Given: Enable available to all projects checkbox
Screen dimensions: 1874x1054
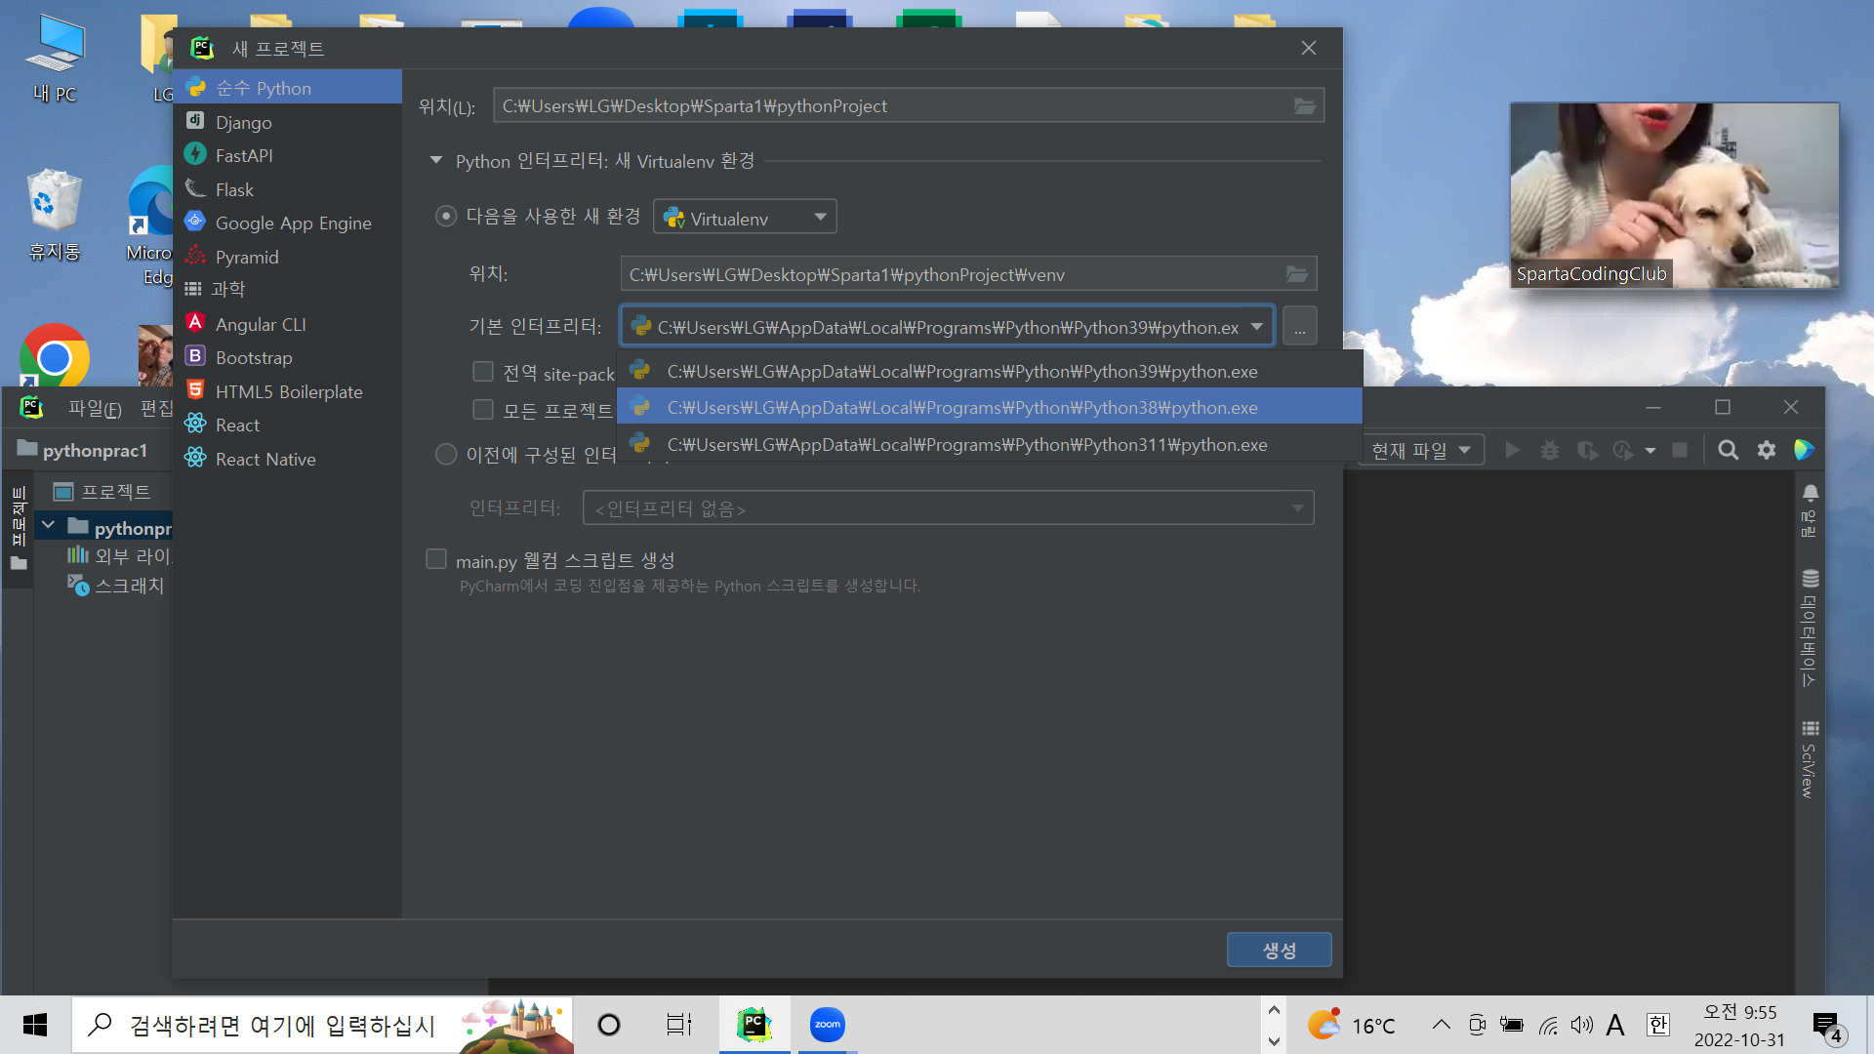Looking at the screenshot, I should (483, 409).
